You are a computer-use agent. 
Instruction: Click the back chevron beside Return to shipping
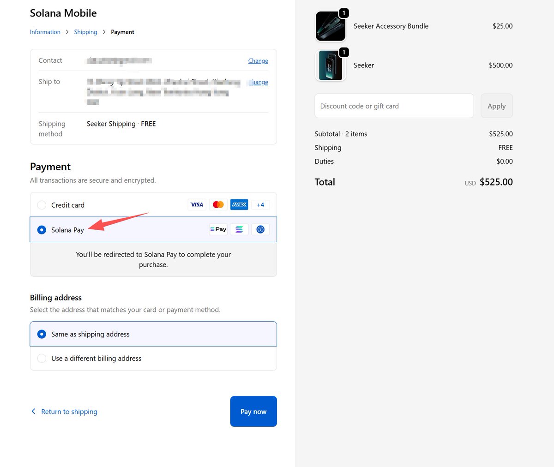pos(33,411)
